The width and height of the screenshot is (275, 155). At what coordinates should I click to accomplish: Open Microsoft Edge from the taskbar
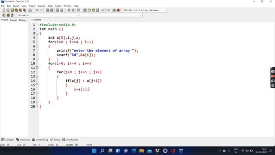(134, 151)
